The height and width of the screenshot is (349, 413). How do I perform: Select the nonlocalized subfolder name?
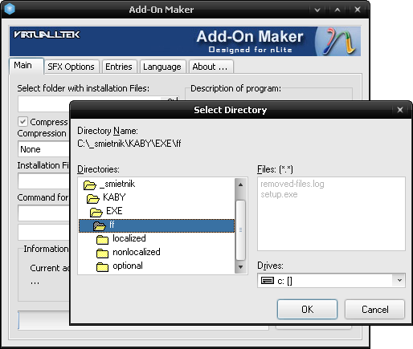(137, 252)
